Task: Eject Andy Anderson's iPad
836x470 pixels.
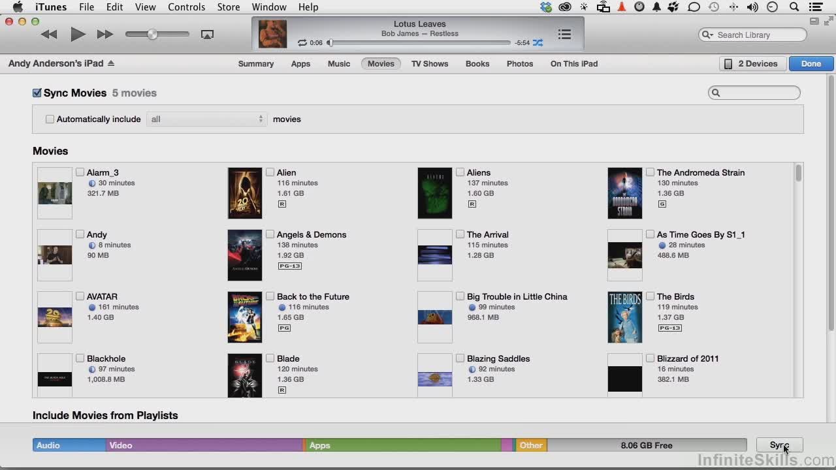Action: point(111,63)
